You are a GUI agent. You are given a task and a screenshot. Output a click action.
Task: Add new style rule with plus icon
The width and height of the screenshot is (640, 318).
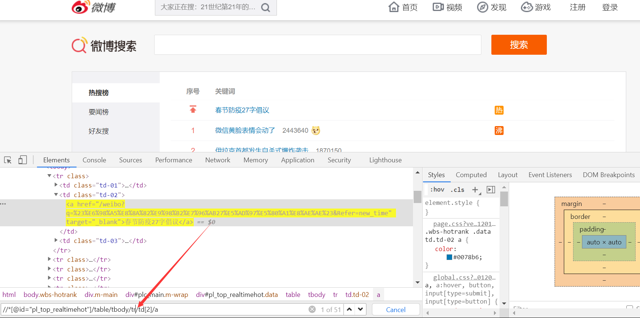point(475,190)
